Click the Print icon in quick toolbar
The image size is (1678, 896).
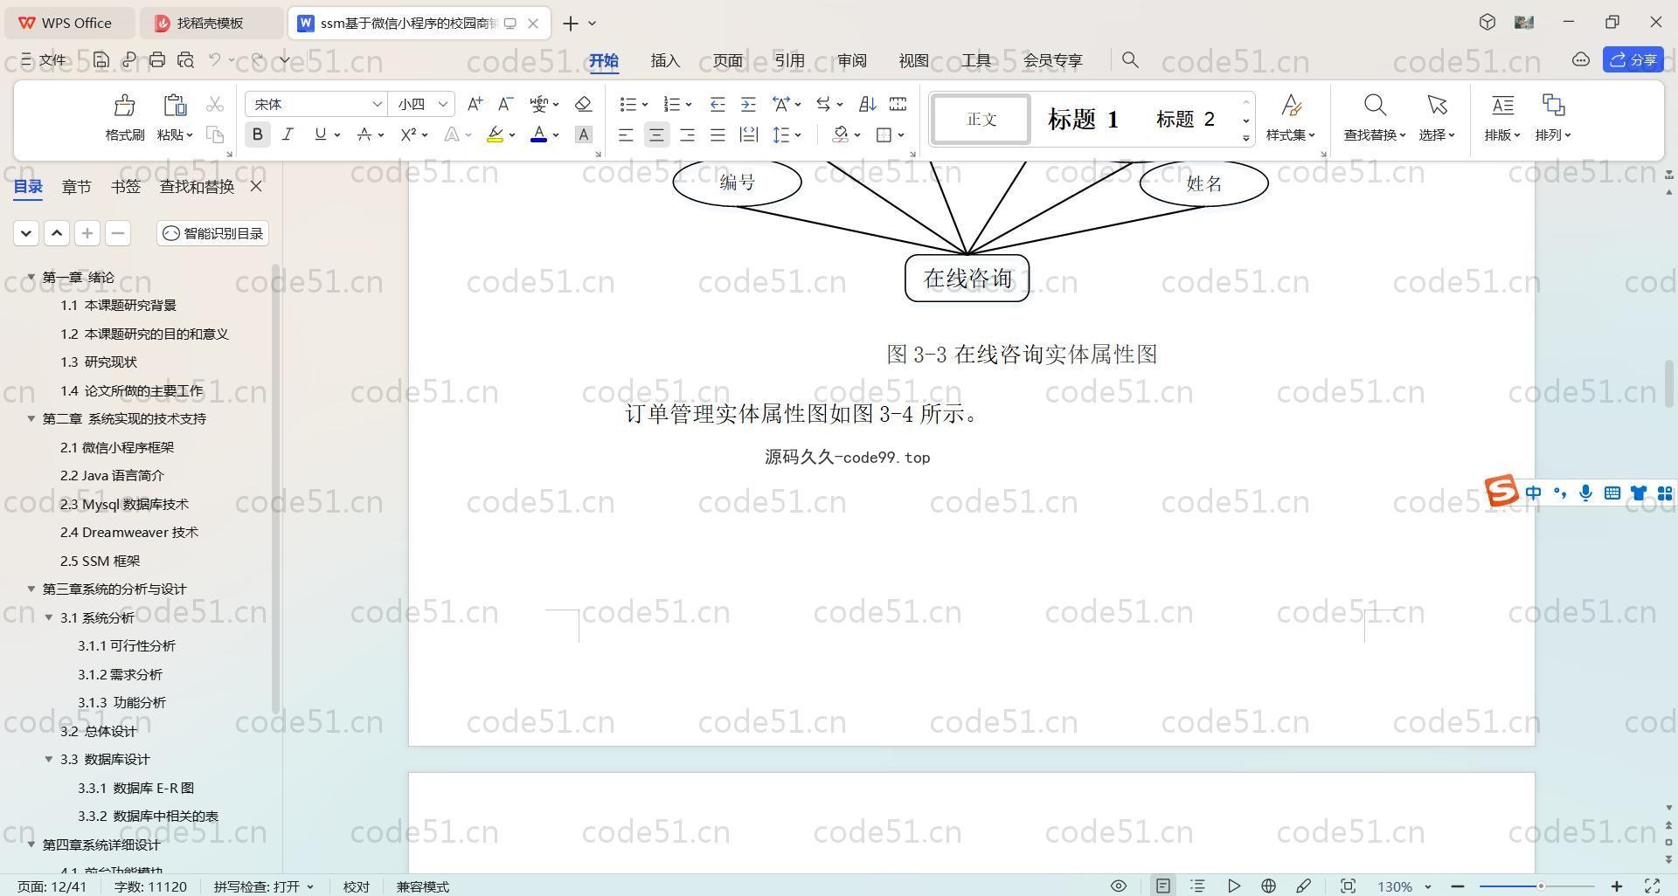coord(157,59)
